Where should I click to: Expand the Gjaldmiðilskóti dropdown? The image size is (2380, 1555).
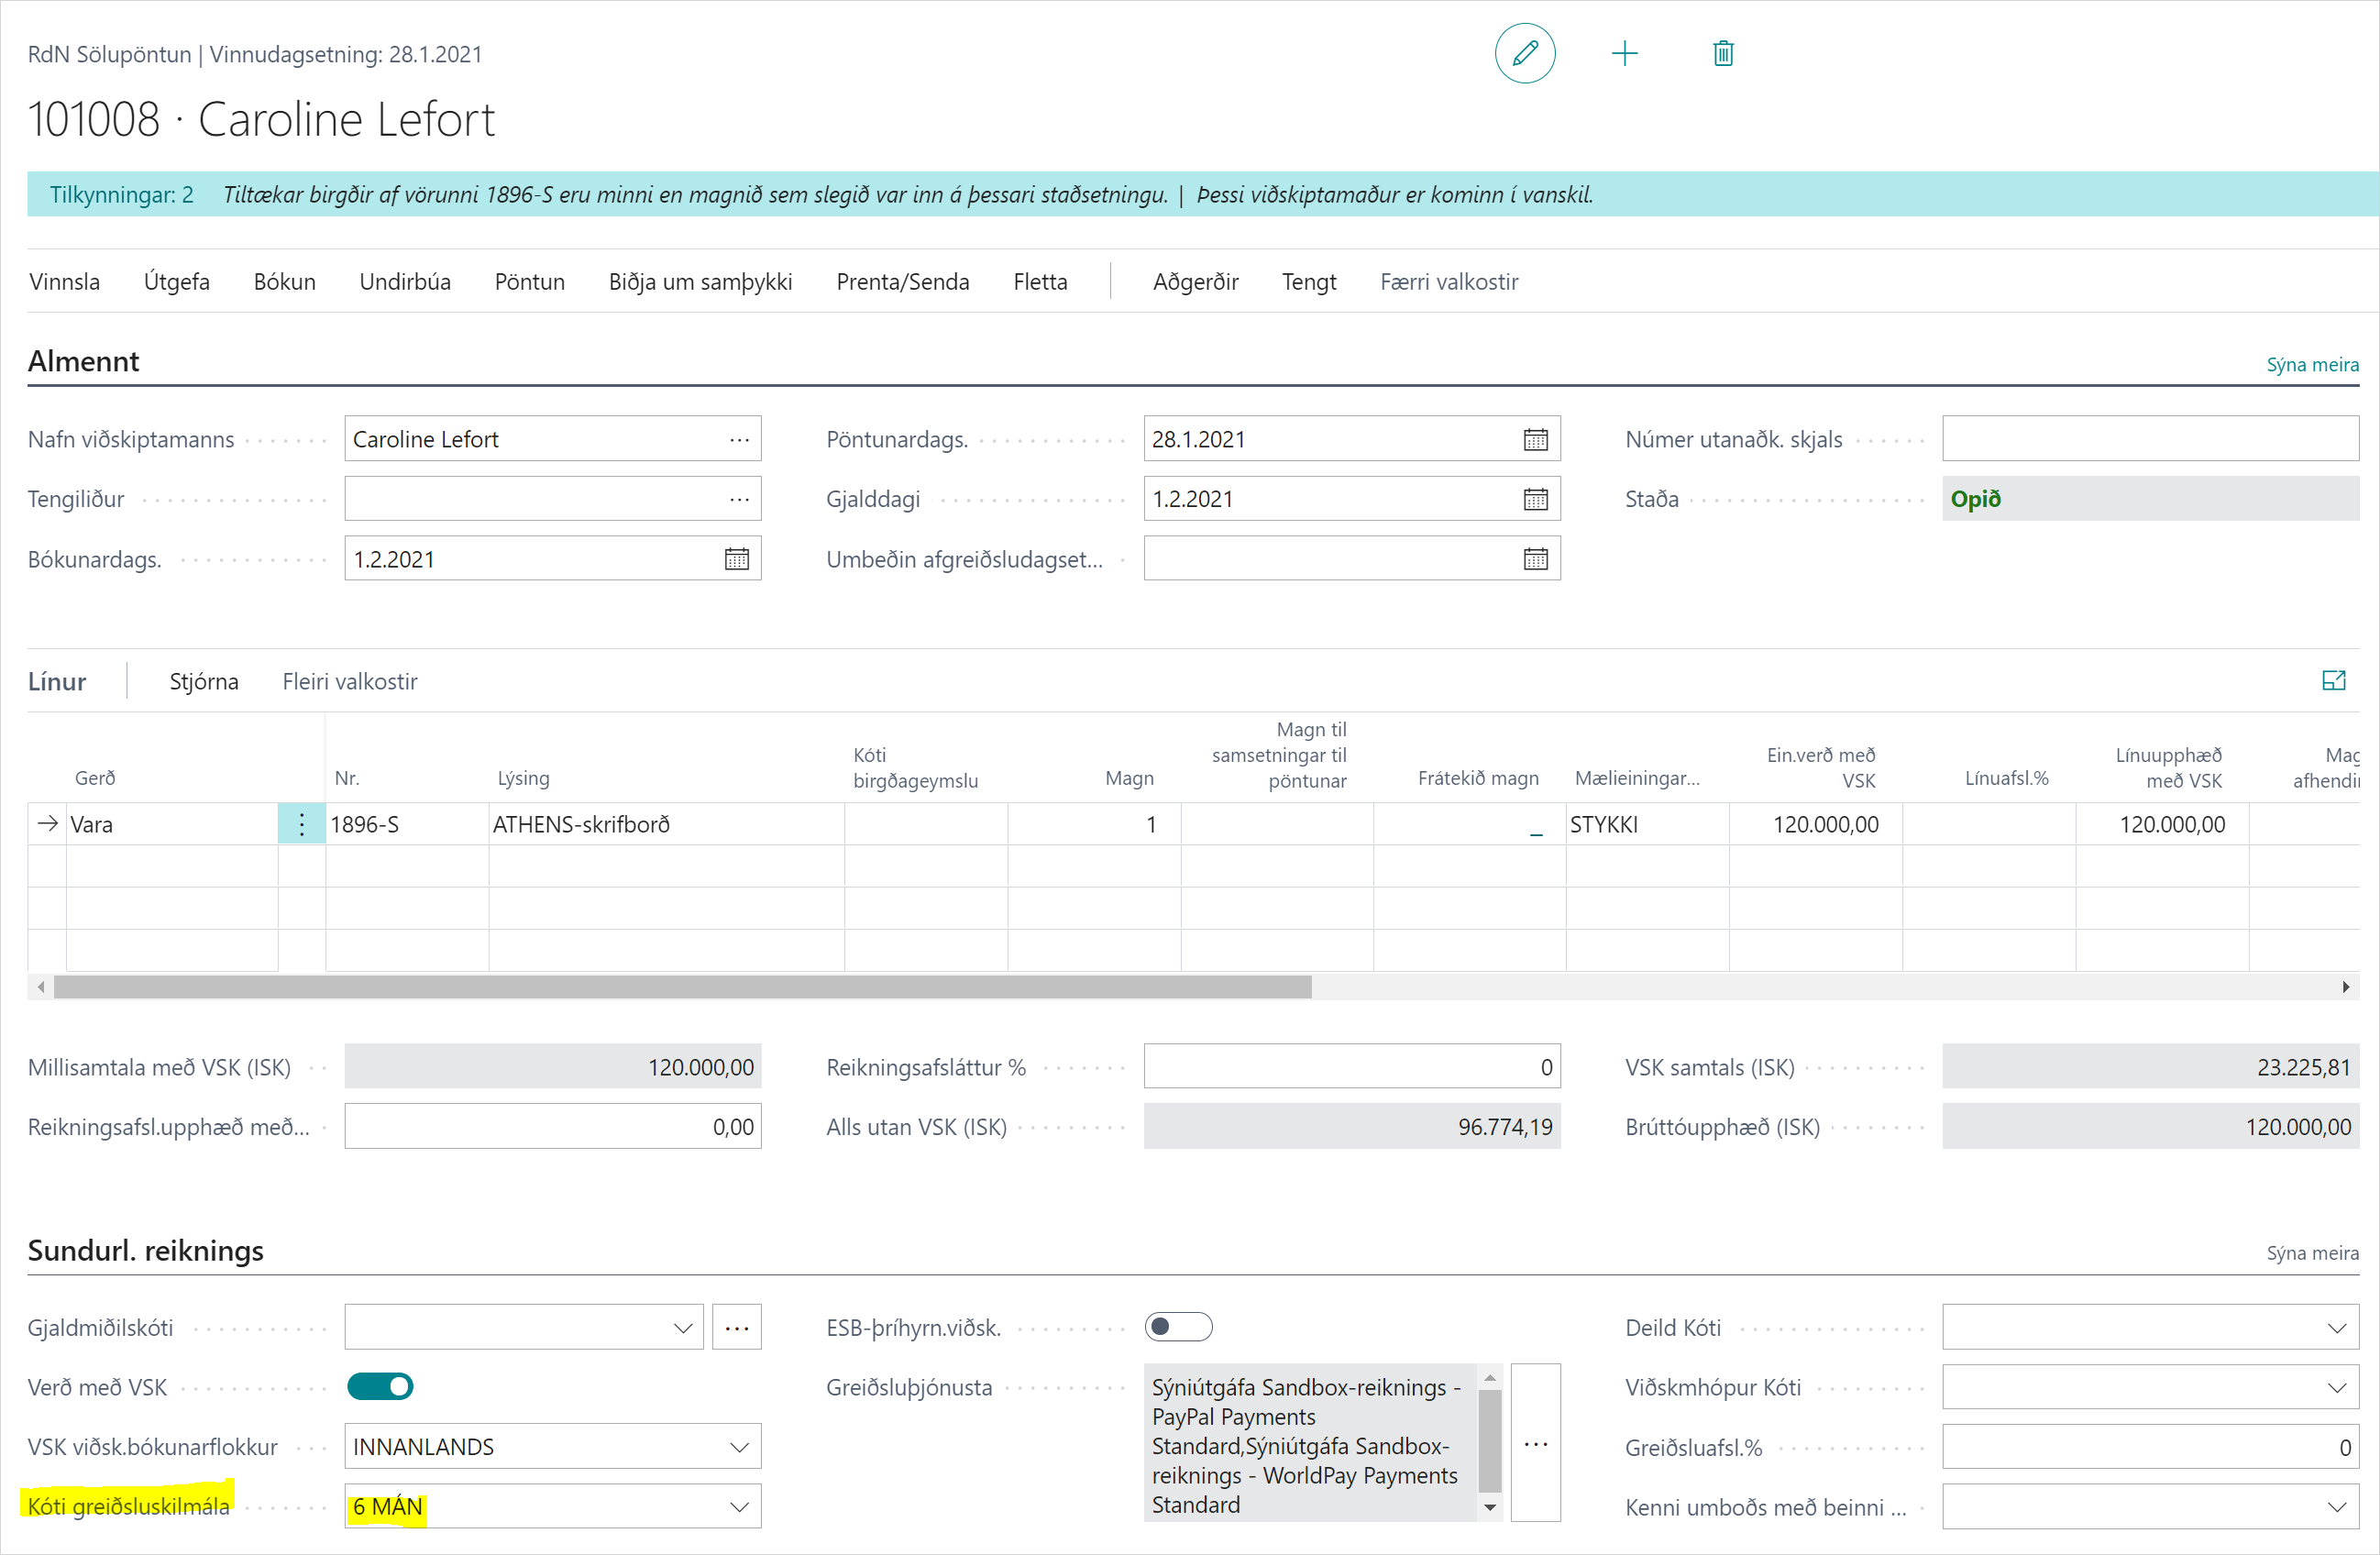click(683, 1328)
